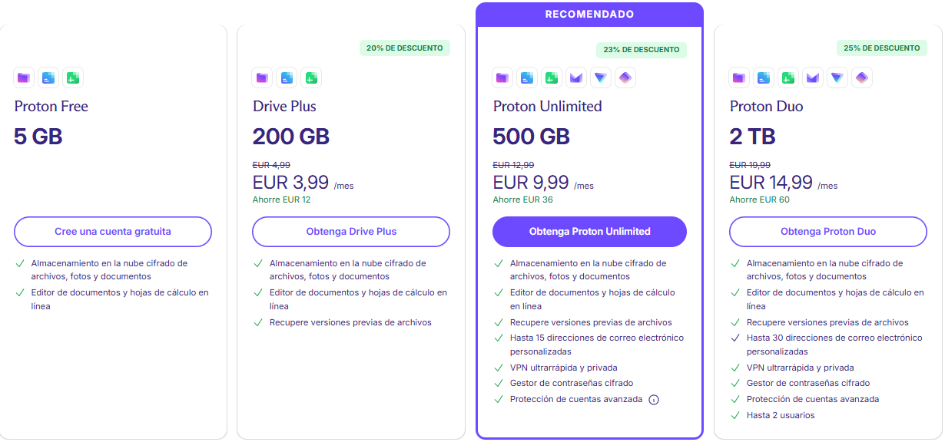945x442 pixels.
Task: Click the checkmark beside Hasta 2 usuarios
Action: [738, 415]
